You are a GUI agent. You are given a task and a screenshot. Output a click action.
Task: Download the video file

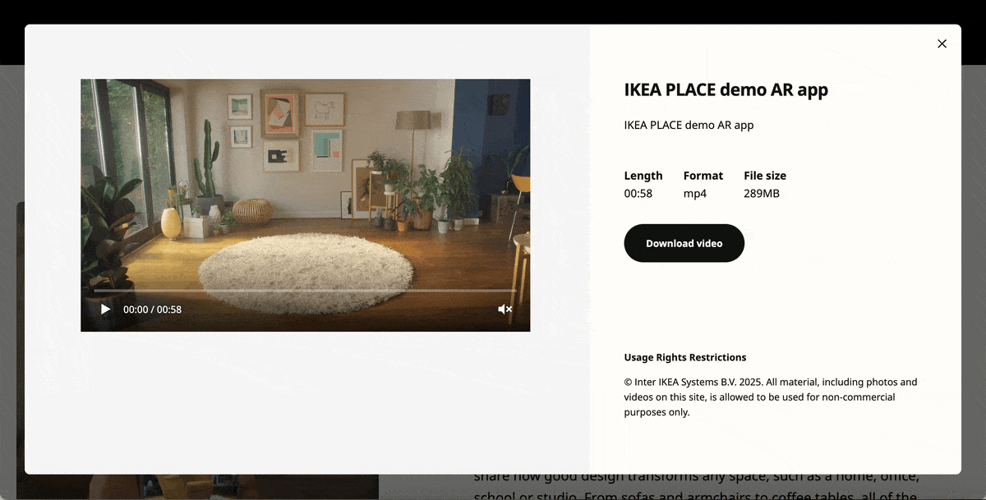(x=684, y=244)
